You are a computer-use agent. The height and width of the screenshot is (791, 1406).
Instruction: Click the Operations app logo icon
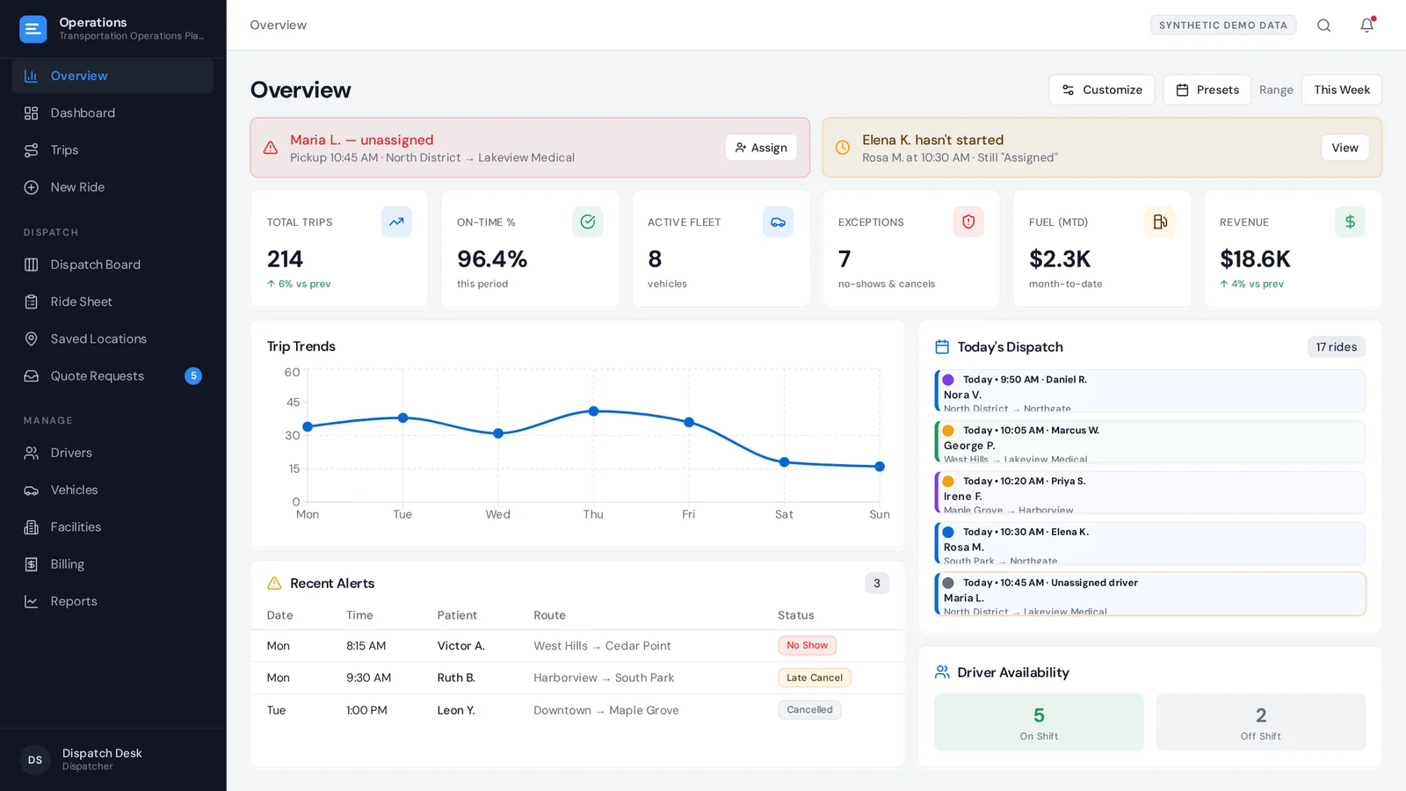33,29
